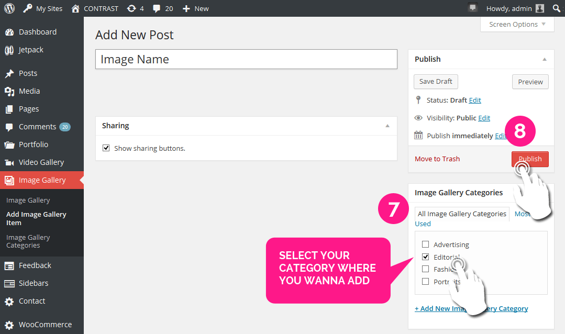Open comments bubble in top bar
This screenshot has height=334, width=565.
coord(157,8)
